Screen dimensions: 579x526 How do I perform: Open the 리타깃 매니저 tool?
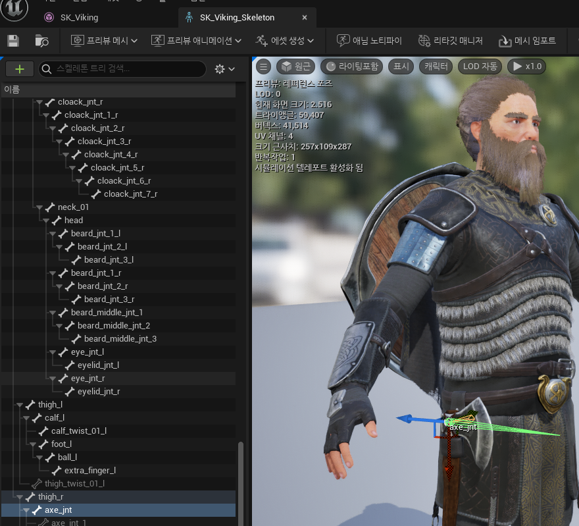(x=450, y=41)
